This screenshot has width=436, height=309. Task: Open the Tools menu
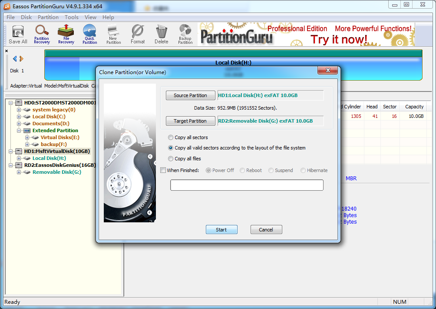72,17
